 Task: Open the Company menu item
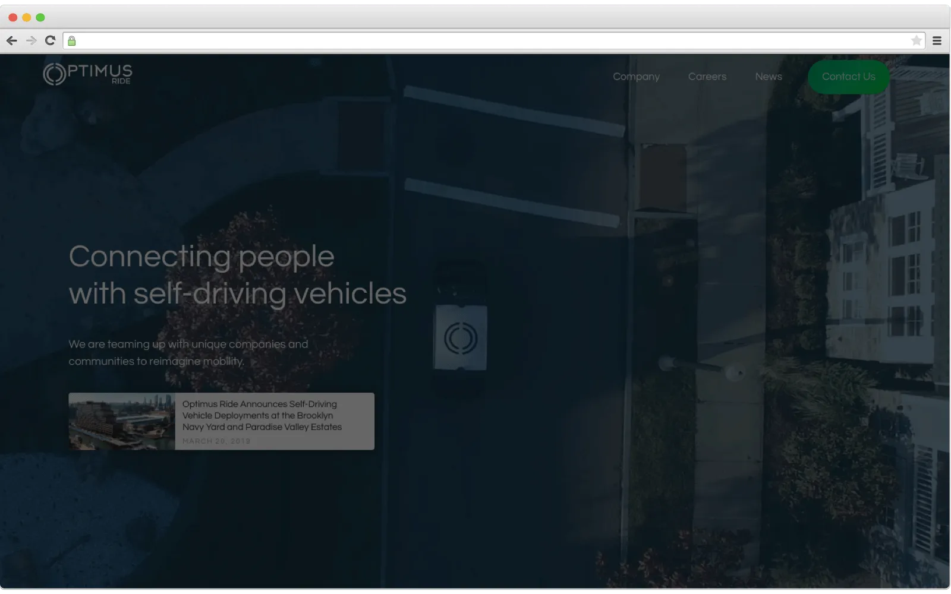[636, 77]
